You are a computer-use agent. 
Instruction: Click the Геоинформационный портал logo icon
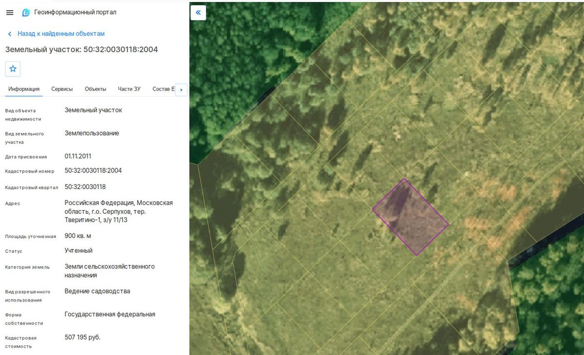tap(26, 12)
